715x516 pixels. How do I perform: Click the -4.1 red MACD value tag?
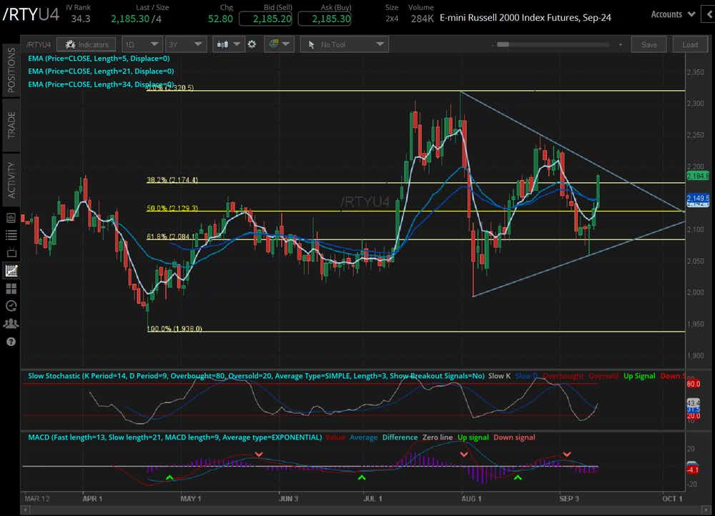pyautogui.click(x=692, y=470)
